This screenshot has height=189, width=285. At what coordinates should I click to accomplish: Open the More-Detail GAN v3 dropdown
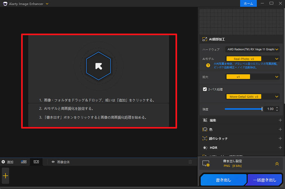point(252,97)
